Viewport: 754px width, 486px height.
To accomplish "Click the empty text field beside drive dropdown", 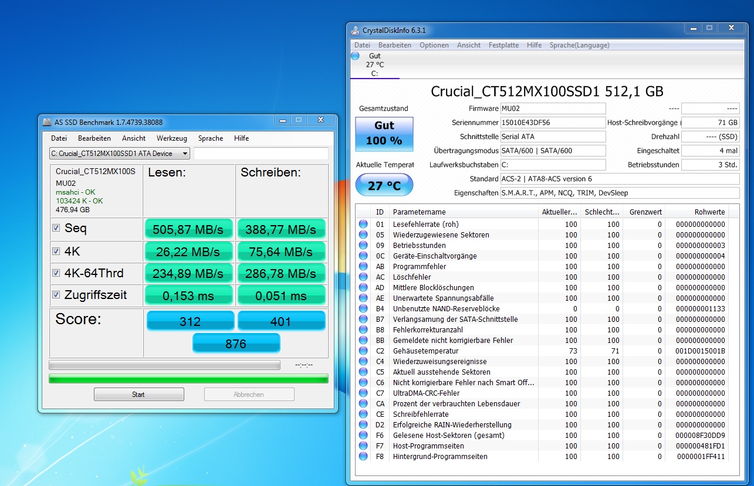I will [261, 154].
